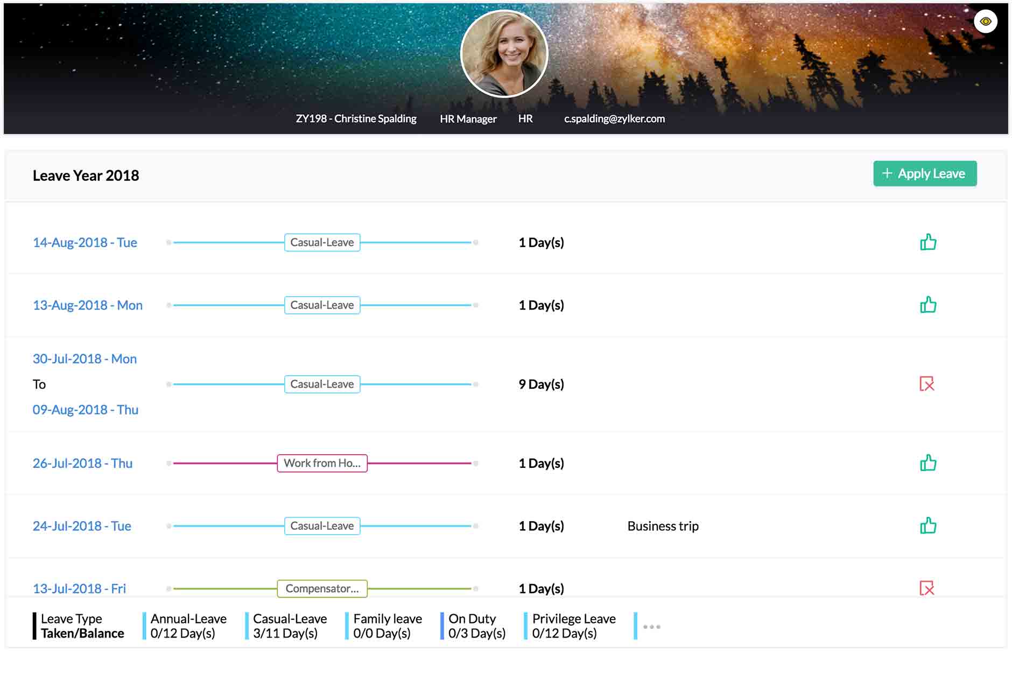Reject the 9-day casual leave request
1012x673 pixels.
pos(928,384)
